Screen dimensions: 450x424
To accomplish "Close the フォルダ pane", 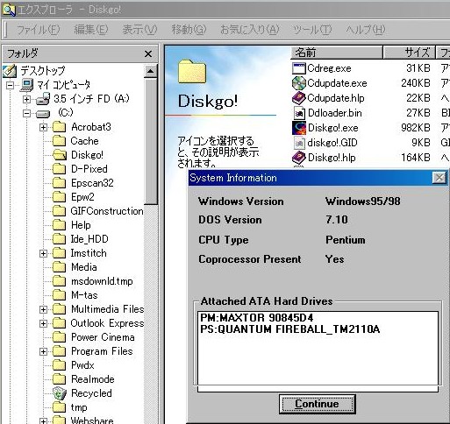I will pos(148,53).
